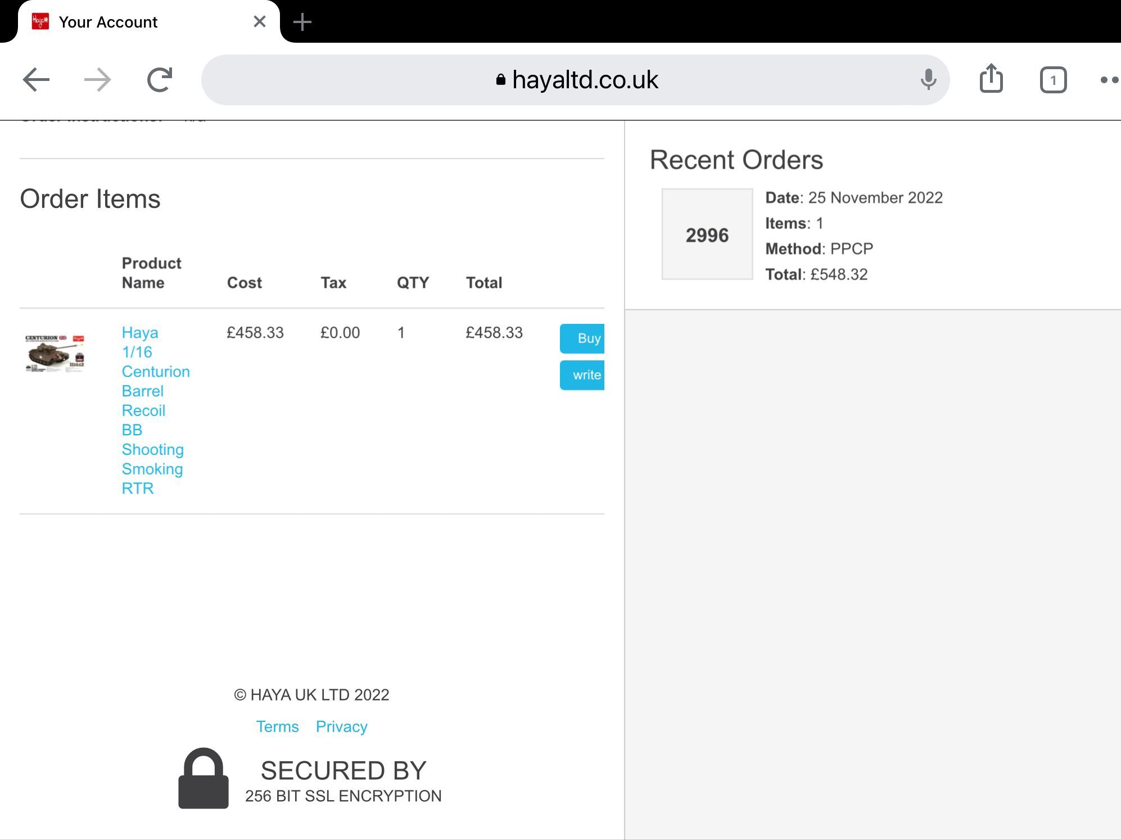Close the Your Account tab
1121x840 pixels.
[260, 22]
